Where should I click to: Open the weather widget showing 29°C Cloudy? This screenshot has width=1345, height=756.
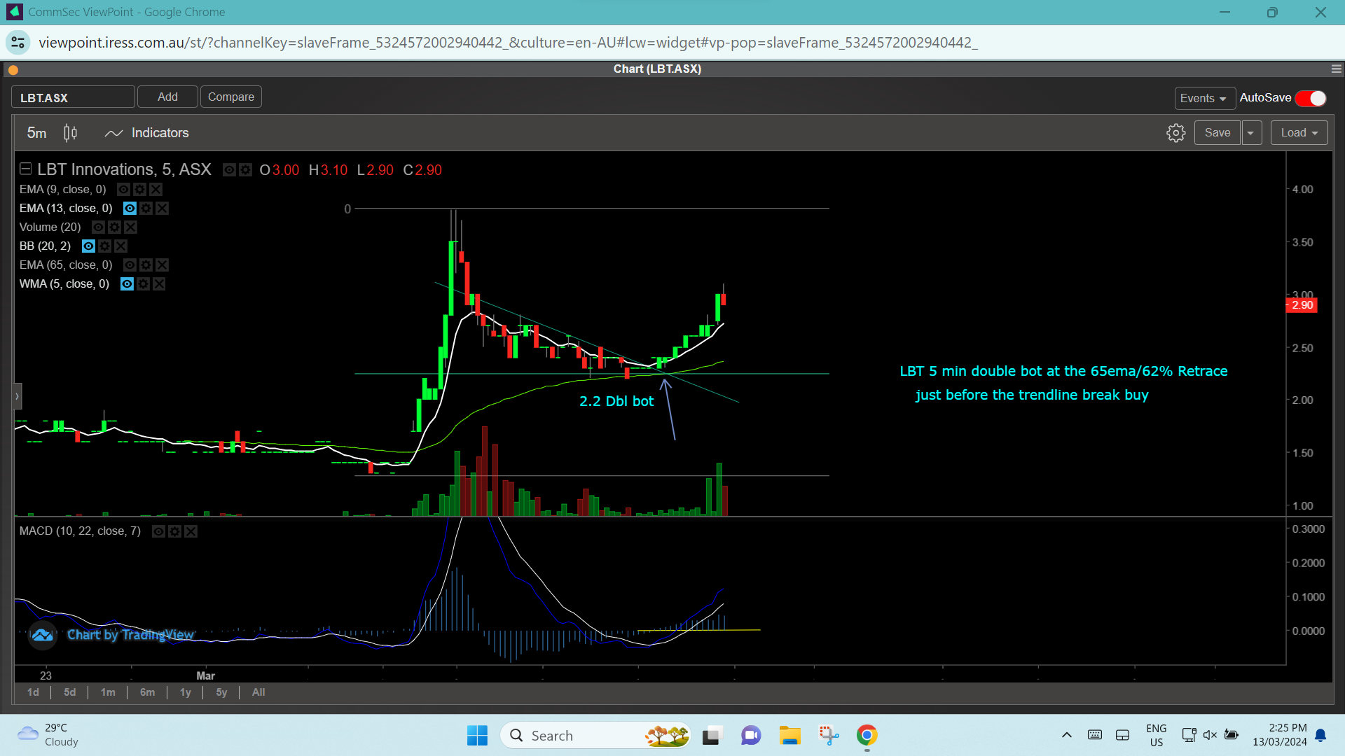[48, 735]
